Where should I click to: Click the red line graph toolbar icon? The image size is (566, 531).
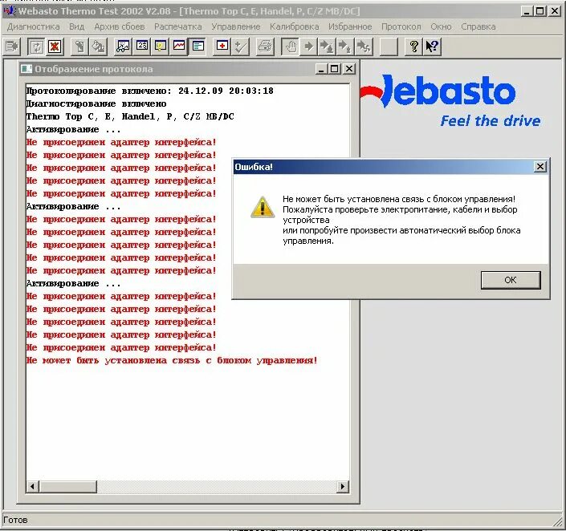(179, 47)
